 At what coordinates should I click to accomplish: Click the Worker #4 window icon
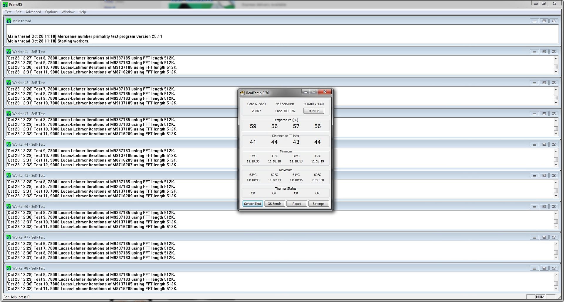[x=9, y=144]
